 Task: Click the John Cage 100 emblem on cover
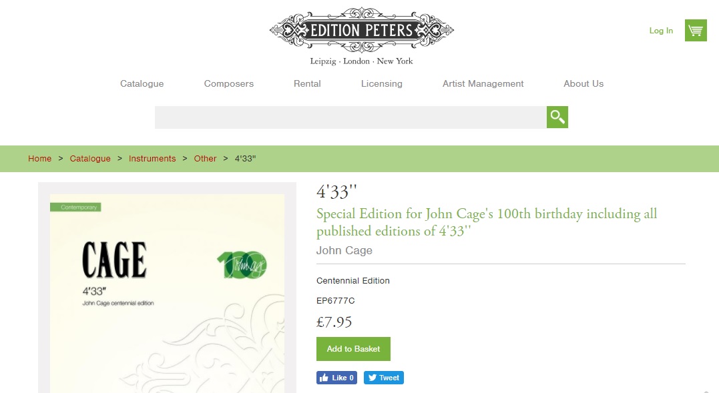point(242,265)
